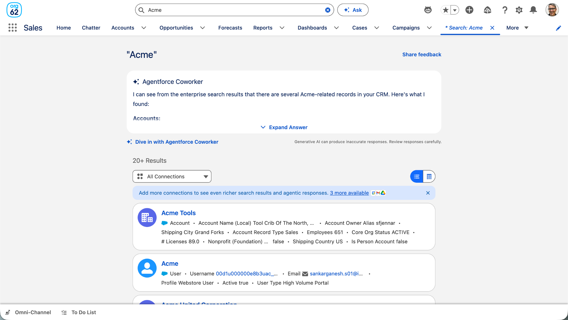568x320 pixels.
Task: Open the Opportunities tab
Action: [x=176, y=28]
